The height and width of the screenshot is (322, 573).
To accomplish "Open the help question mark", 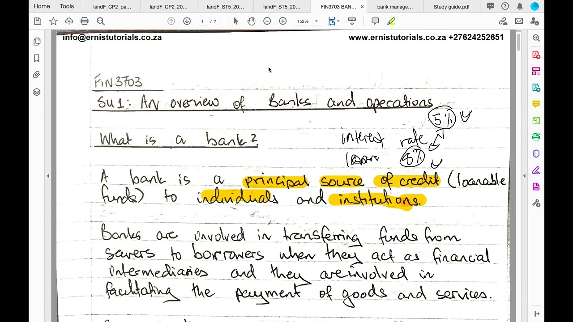I will point(505,6).
